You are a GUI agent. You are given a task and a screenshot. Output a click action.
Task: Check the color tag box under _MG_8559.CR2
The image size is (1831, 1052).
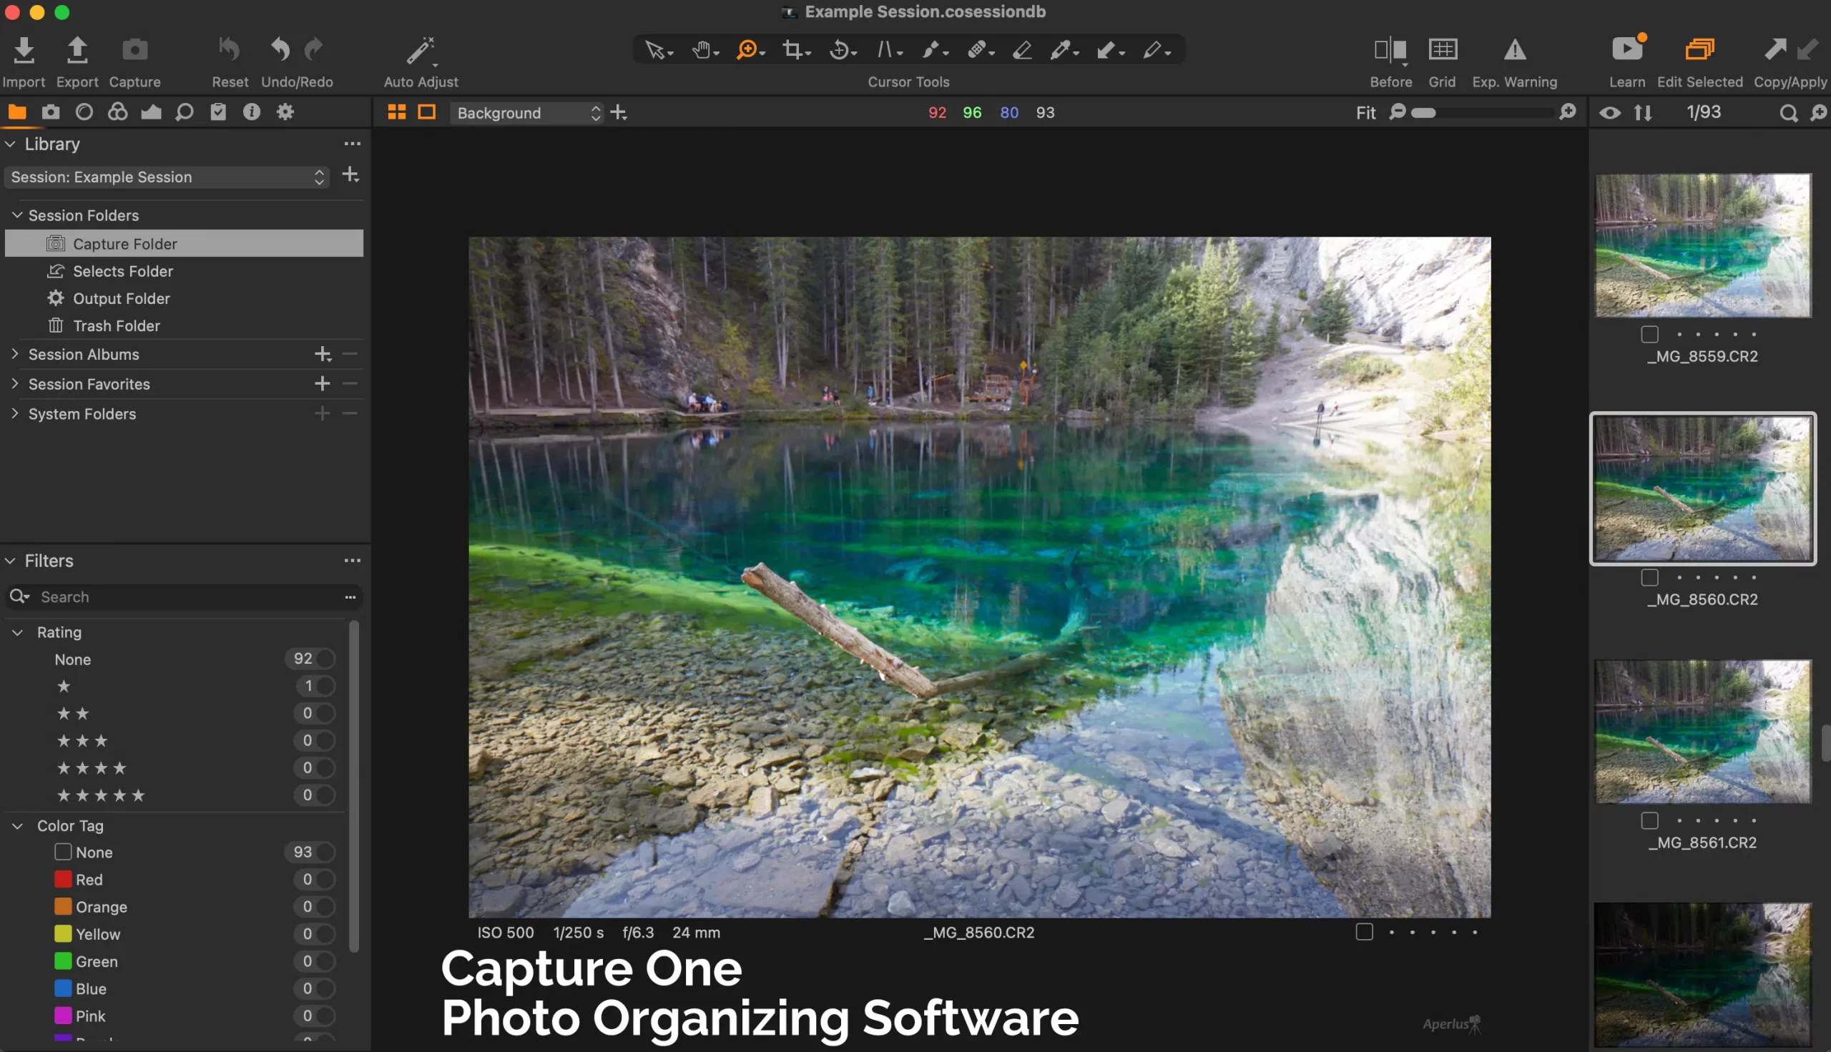[1649, 335]
